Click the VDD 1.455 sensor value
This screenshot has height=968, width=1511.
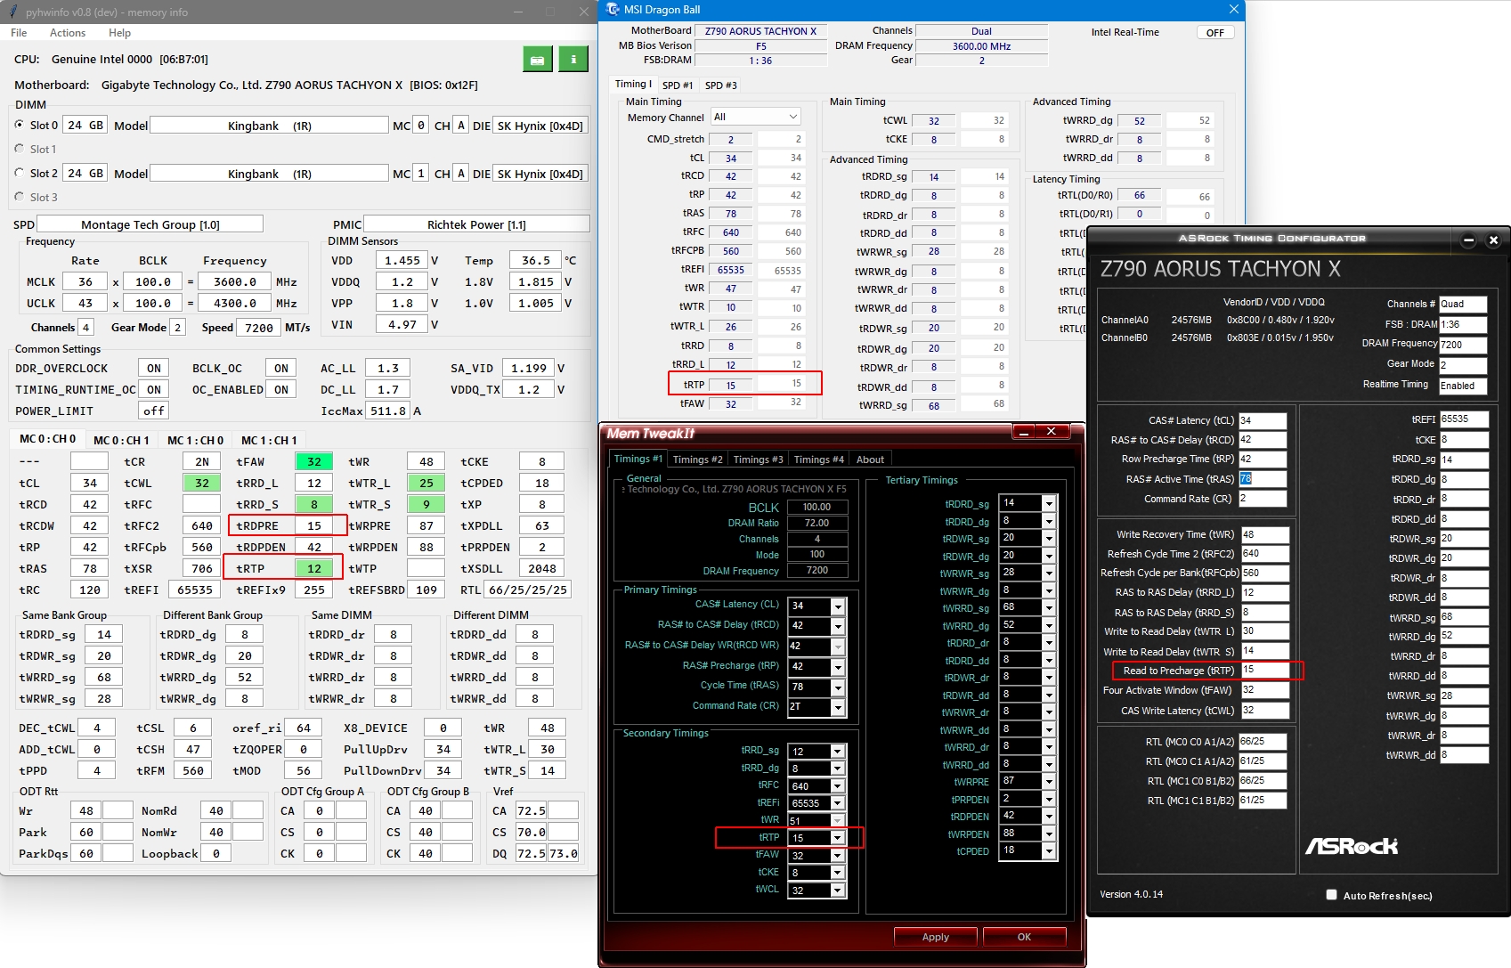[402, 260]
